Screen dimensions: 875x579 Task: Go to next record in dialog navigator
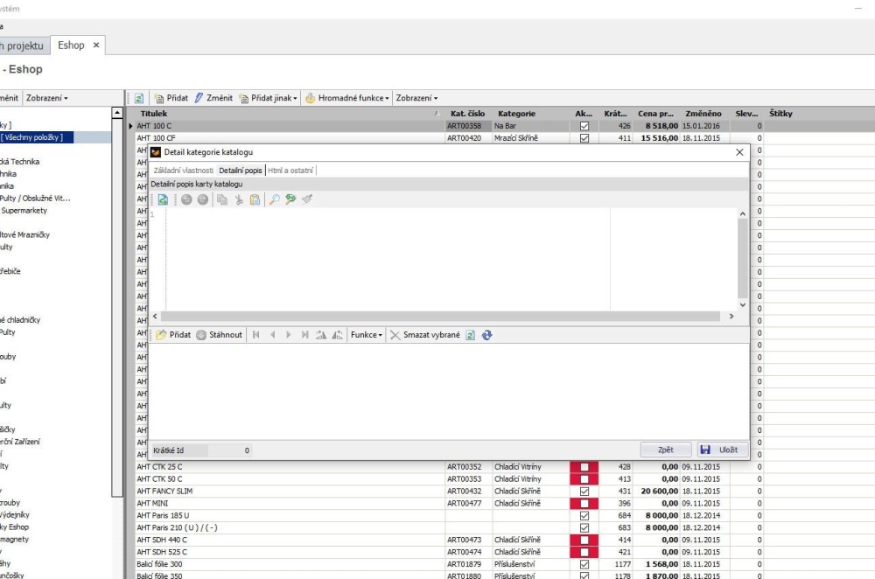pyautogui.click(x=289, y=335)
